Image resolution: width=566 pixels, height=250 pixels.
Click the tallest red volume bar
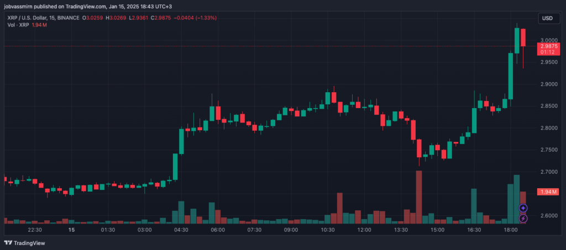[419, 196]
